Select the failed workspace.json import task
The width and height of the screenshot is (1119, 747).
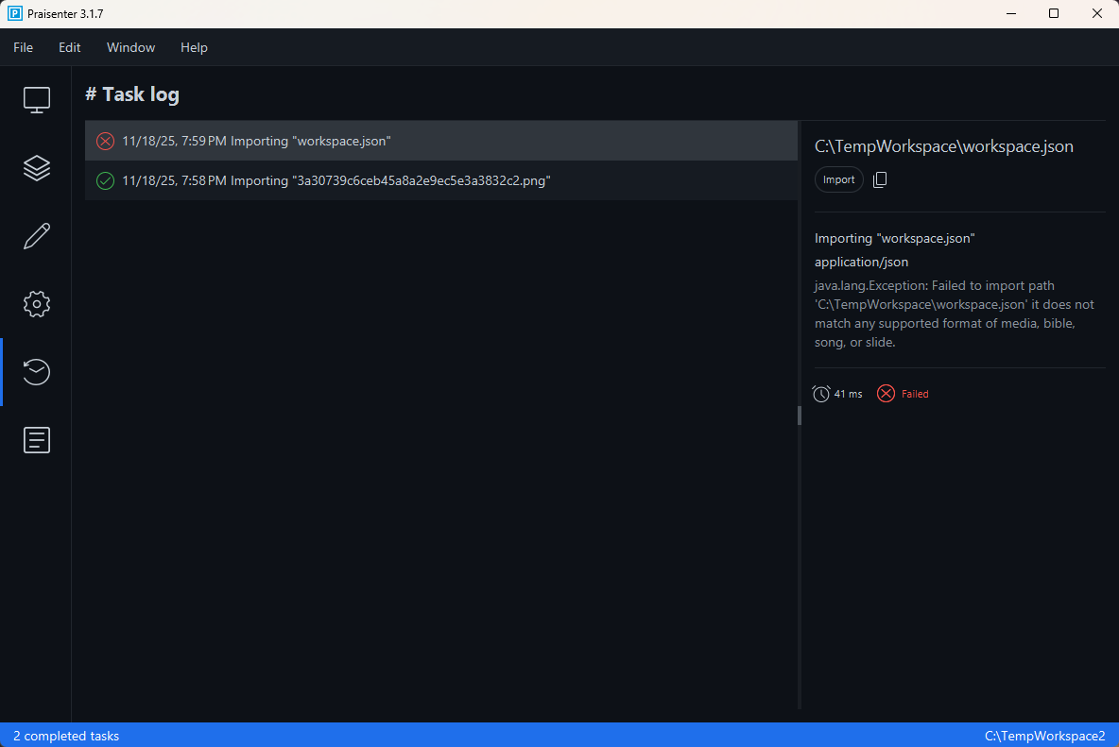tap(440, 141)
